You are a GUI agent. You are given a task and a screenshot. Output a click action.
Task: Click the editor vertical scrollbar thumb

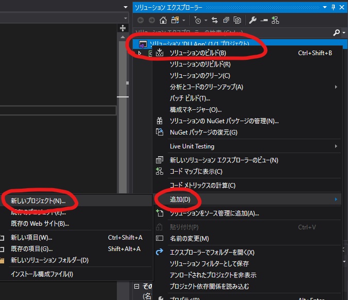tap(123, 116)
